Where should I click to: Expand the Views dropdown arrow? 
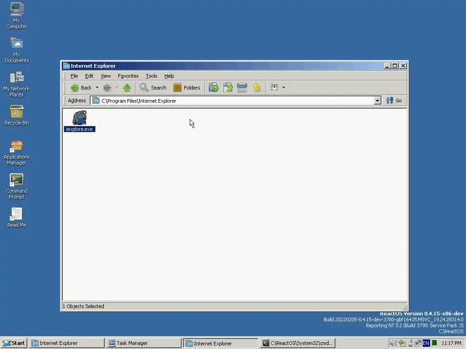point(284,88)
